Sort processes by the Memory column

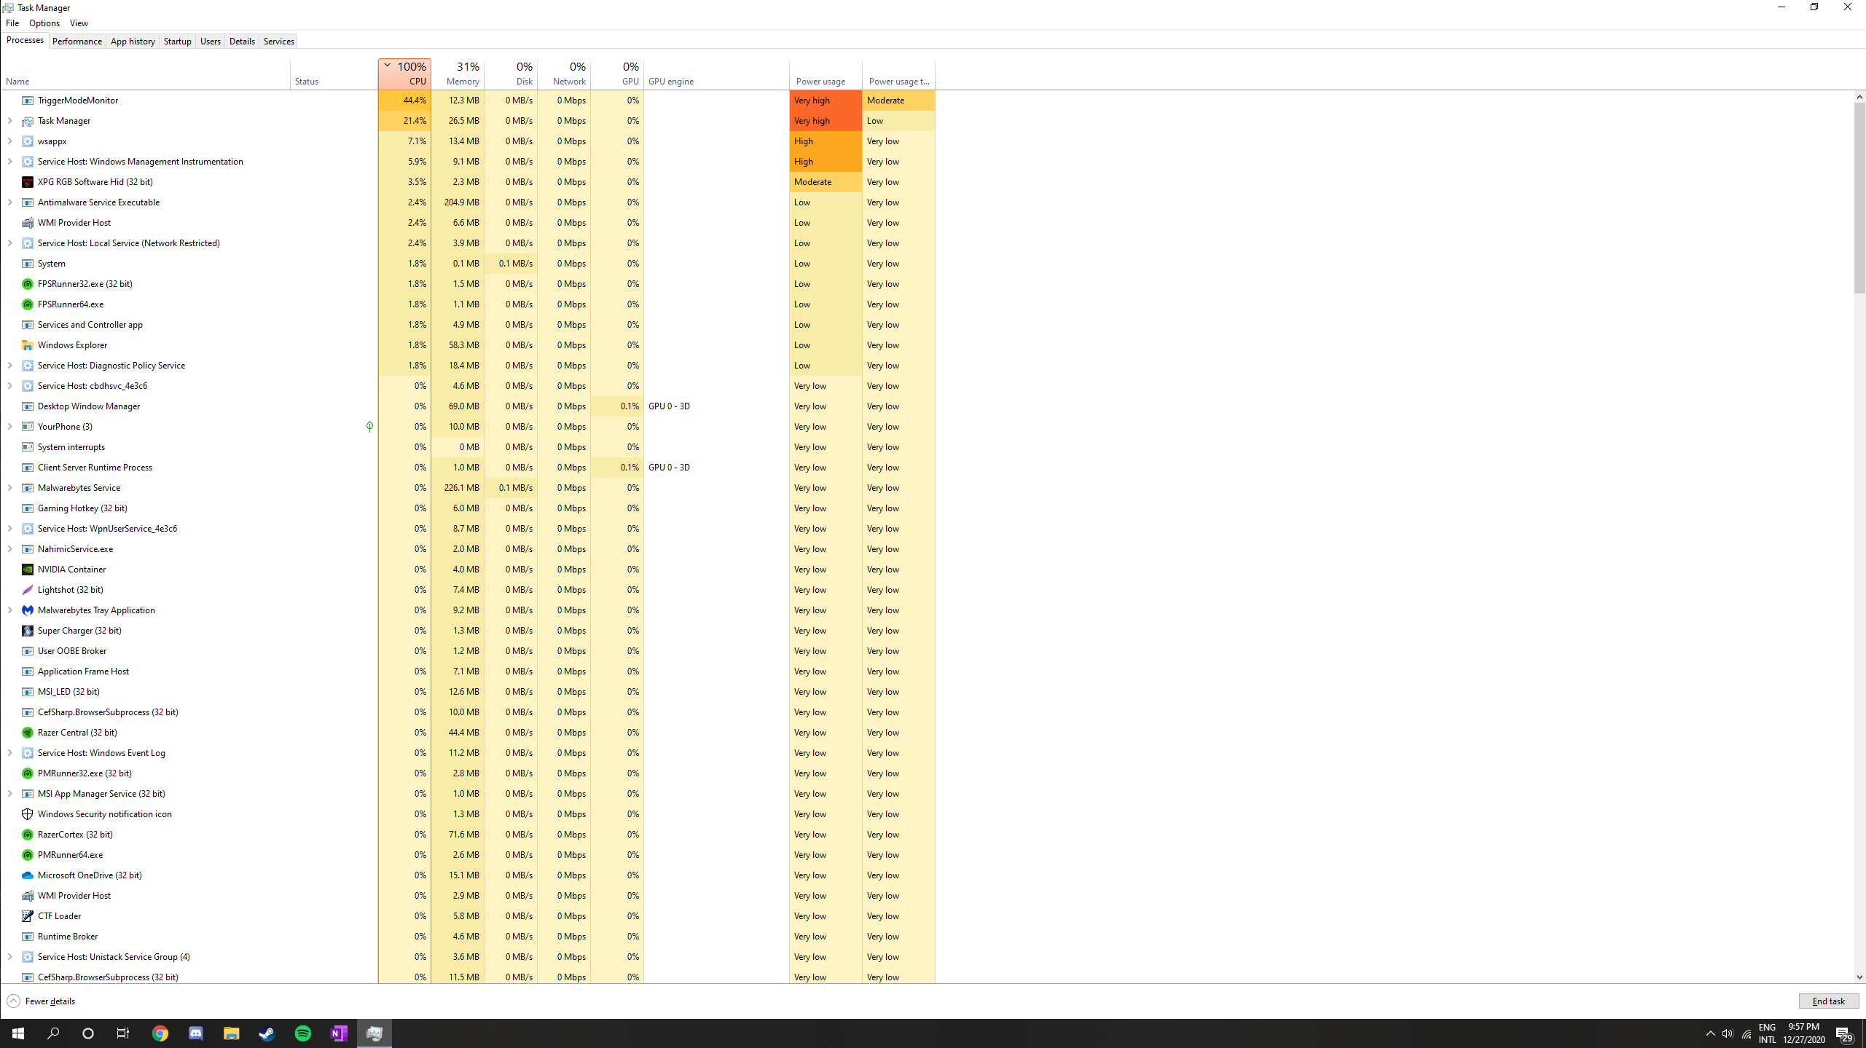tap(458, 74)
